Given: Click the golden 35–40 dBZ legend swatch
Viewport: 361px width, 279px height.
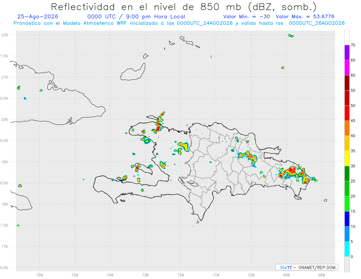Looking at the screenshot, I should [347, 143].
